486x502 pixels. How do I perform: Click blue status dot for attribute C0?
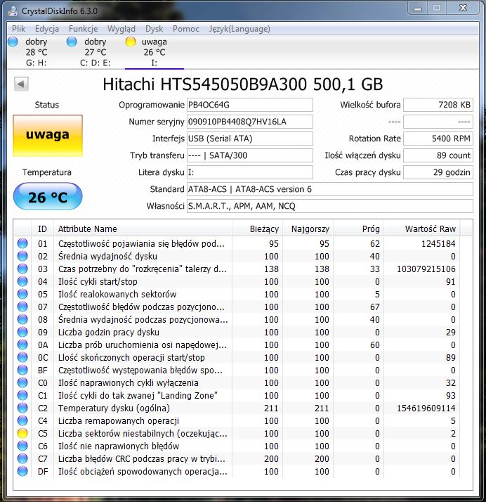22,382
